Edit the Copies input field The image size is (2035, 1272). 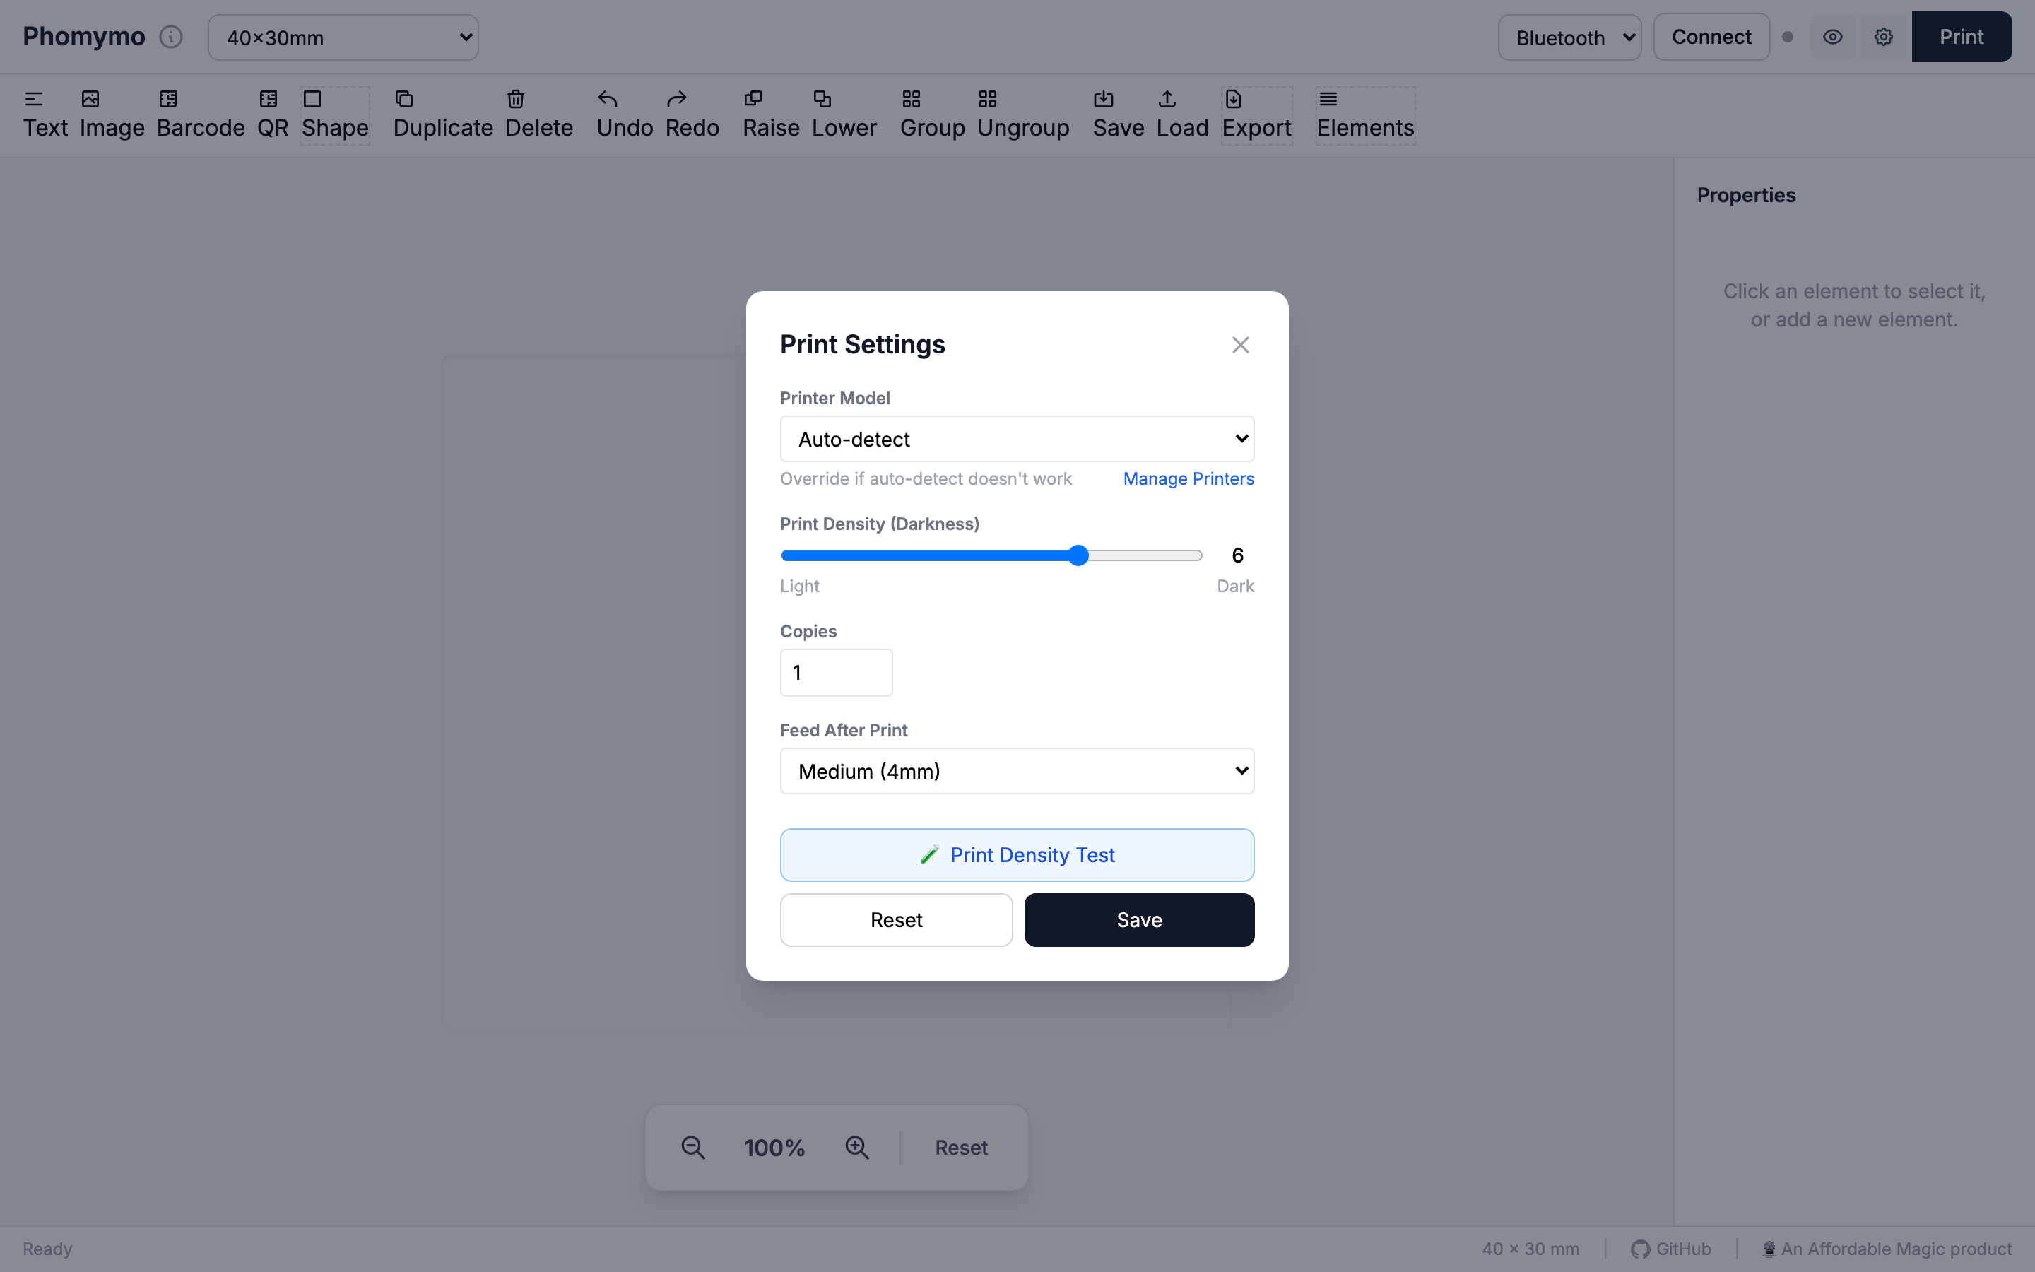coord(834,672)
